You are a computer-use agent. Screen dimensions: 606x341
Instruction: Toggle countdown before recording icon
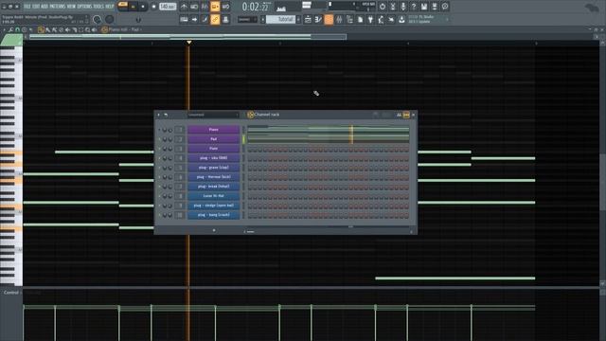205,7
